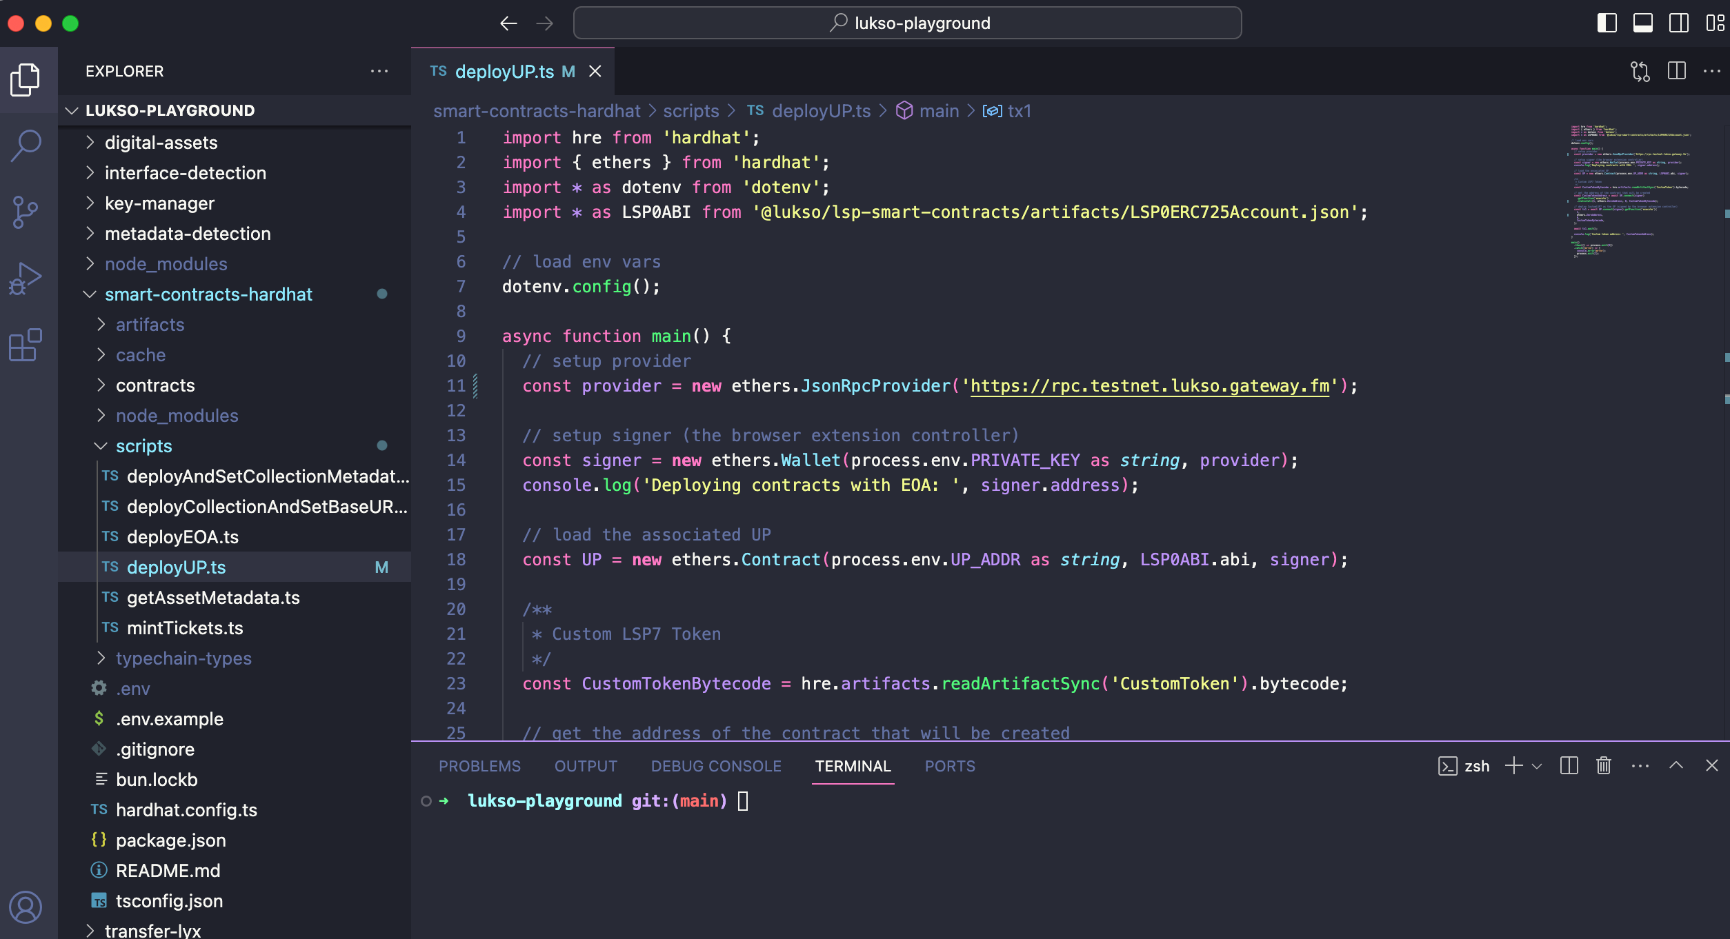This screenshot has height=939, width=1730.
Task: Select the TERMINAL panel tab
Action: [x=853, y=766]
